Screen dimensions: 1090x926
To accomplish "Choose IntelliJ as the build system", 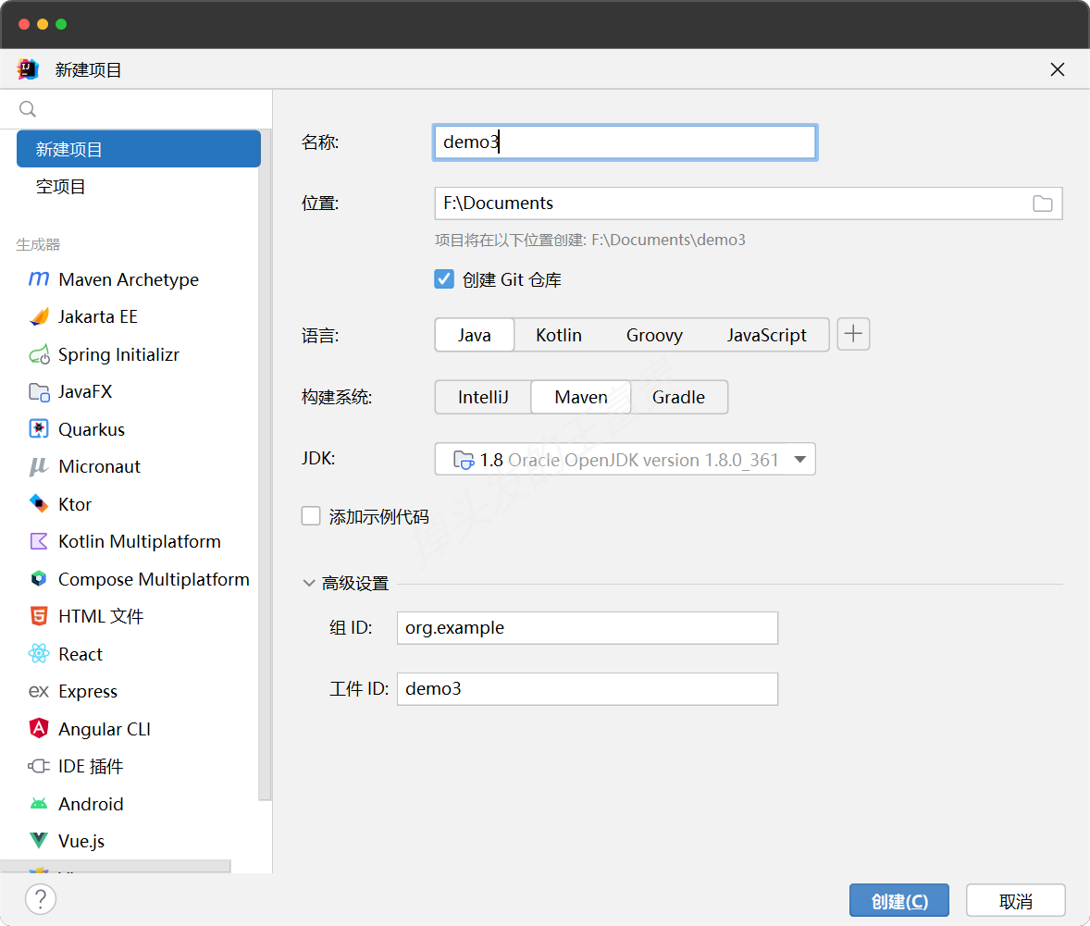I will 483,397.
